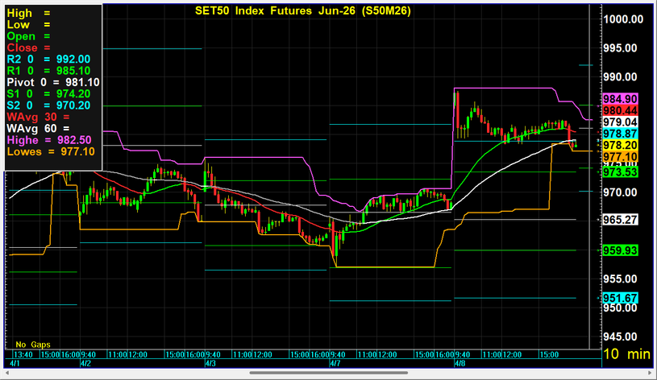
Task: Click the green 959.93 price tag
Action: point(620,250)
